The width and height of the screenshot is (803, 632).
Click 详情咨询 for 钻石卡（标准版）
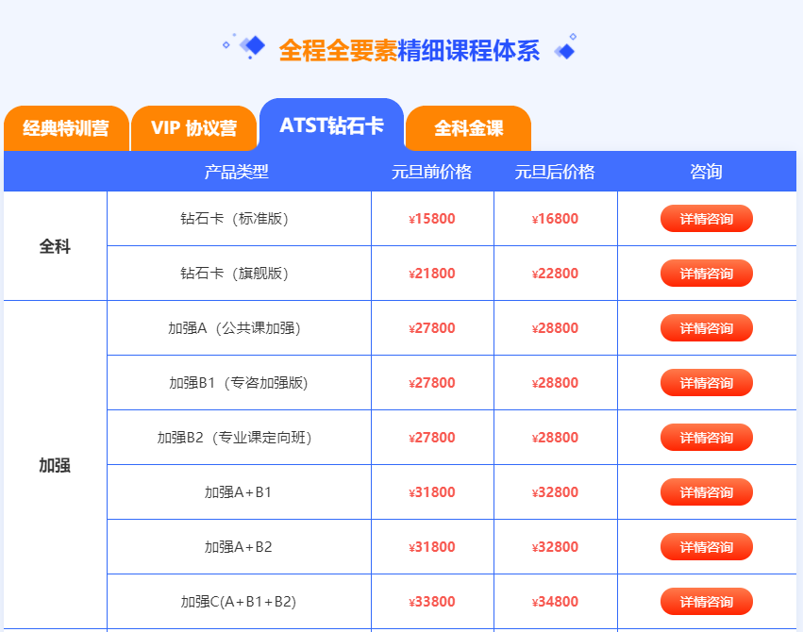tap(706, 219)
